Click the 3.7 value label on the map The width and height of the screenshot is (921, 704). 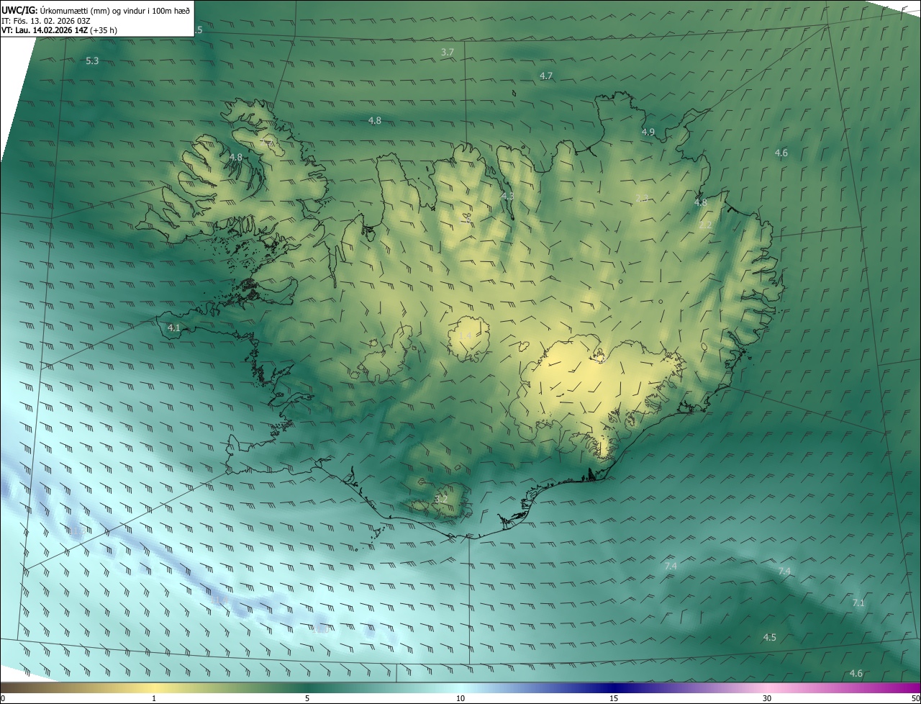[447, 52]
